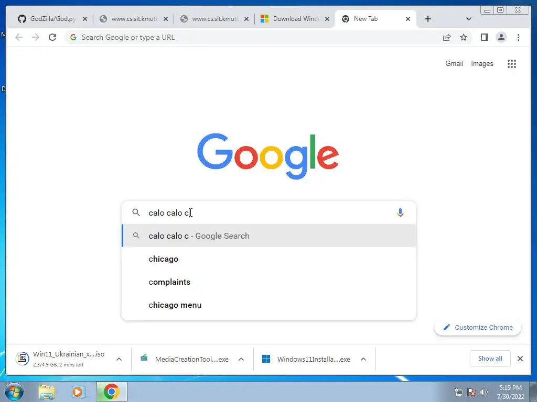537x402 pixels.
Task: Open Chrome side panel icon
Action: (x=484, y=37)
